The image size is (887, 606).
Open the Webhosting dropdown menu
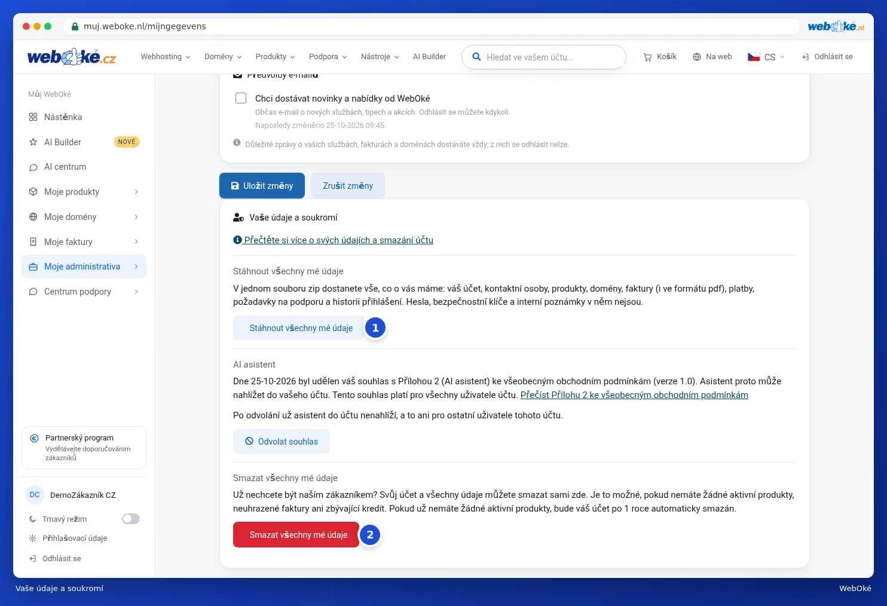(x=166, y=57)
